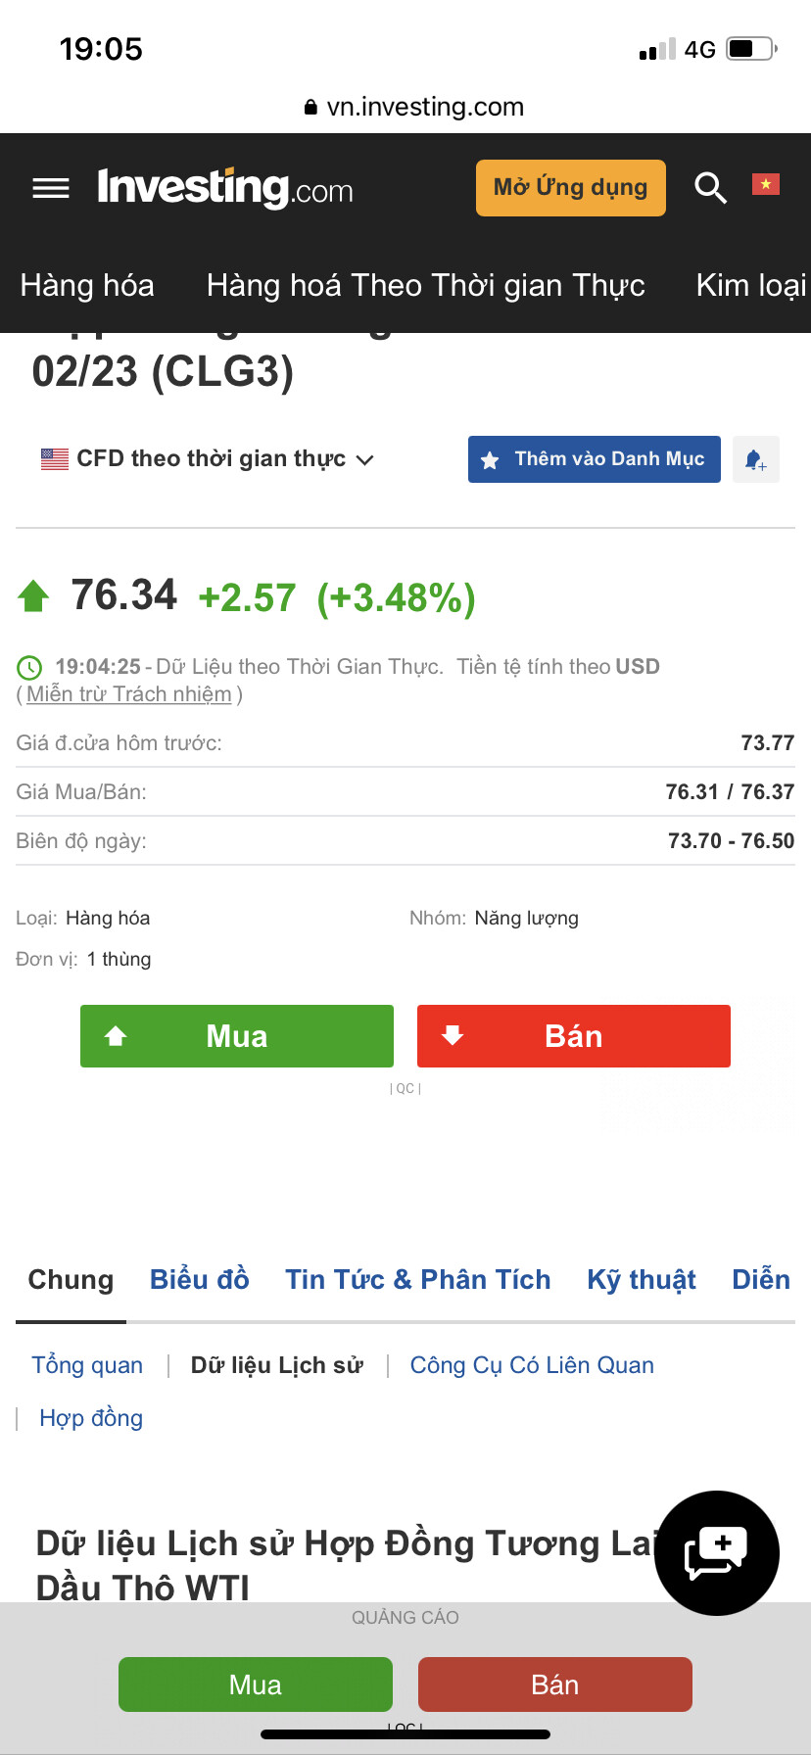Image resolution: width=811 pixels, height=1755 pixels.
Task: Click Thêm vào Danh Mục button
Action: point(594,459)
